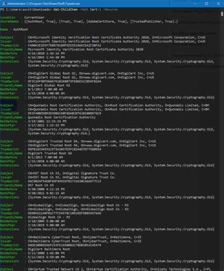Click the '-Recurse' parameter in the command

[110, 9]
